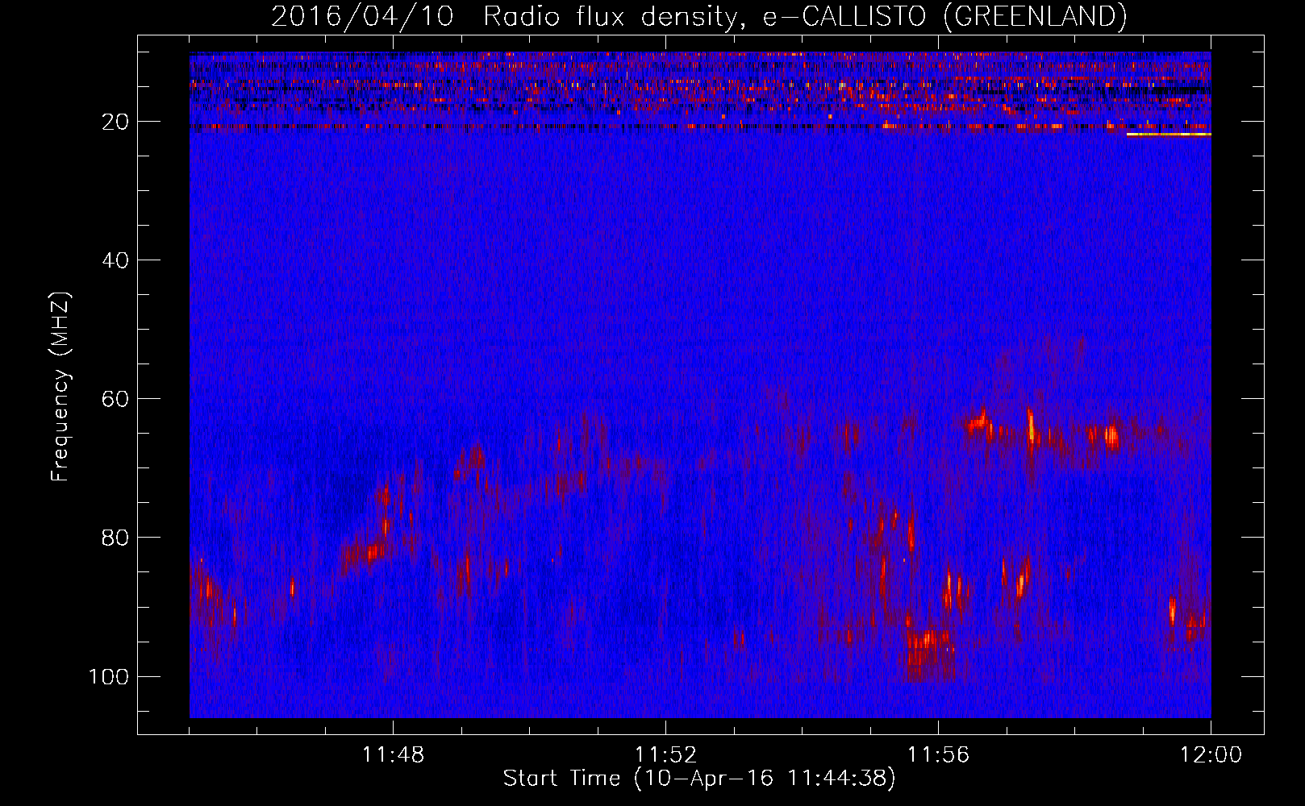Click the 20 frequency tick label
This screenshot has height=806, width=1305.
click(116, 122)
